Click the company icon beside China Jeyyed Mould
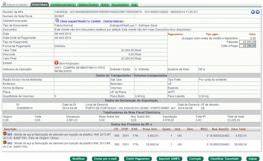 (57, 20)
